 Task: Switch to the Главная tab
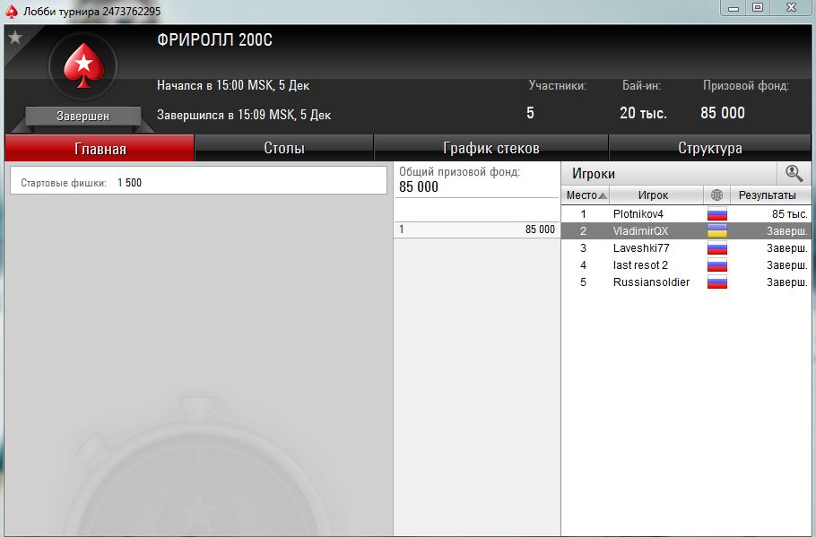[x=100, y=148]
